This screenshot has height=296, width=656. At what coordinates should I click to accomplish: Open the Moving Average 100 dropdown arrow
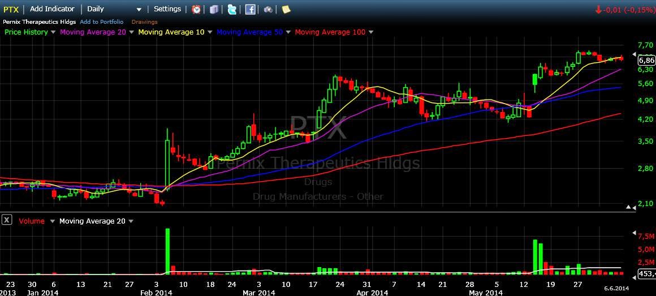click(x=370, y=32)
